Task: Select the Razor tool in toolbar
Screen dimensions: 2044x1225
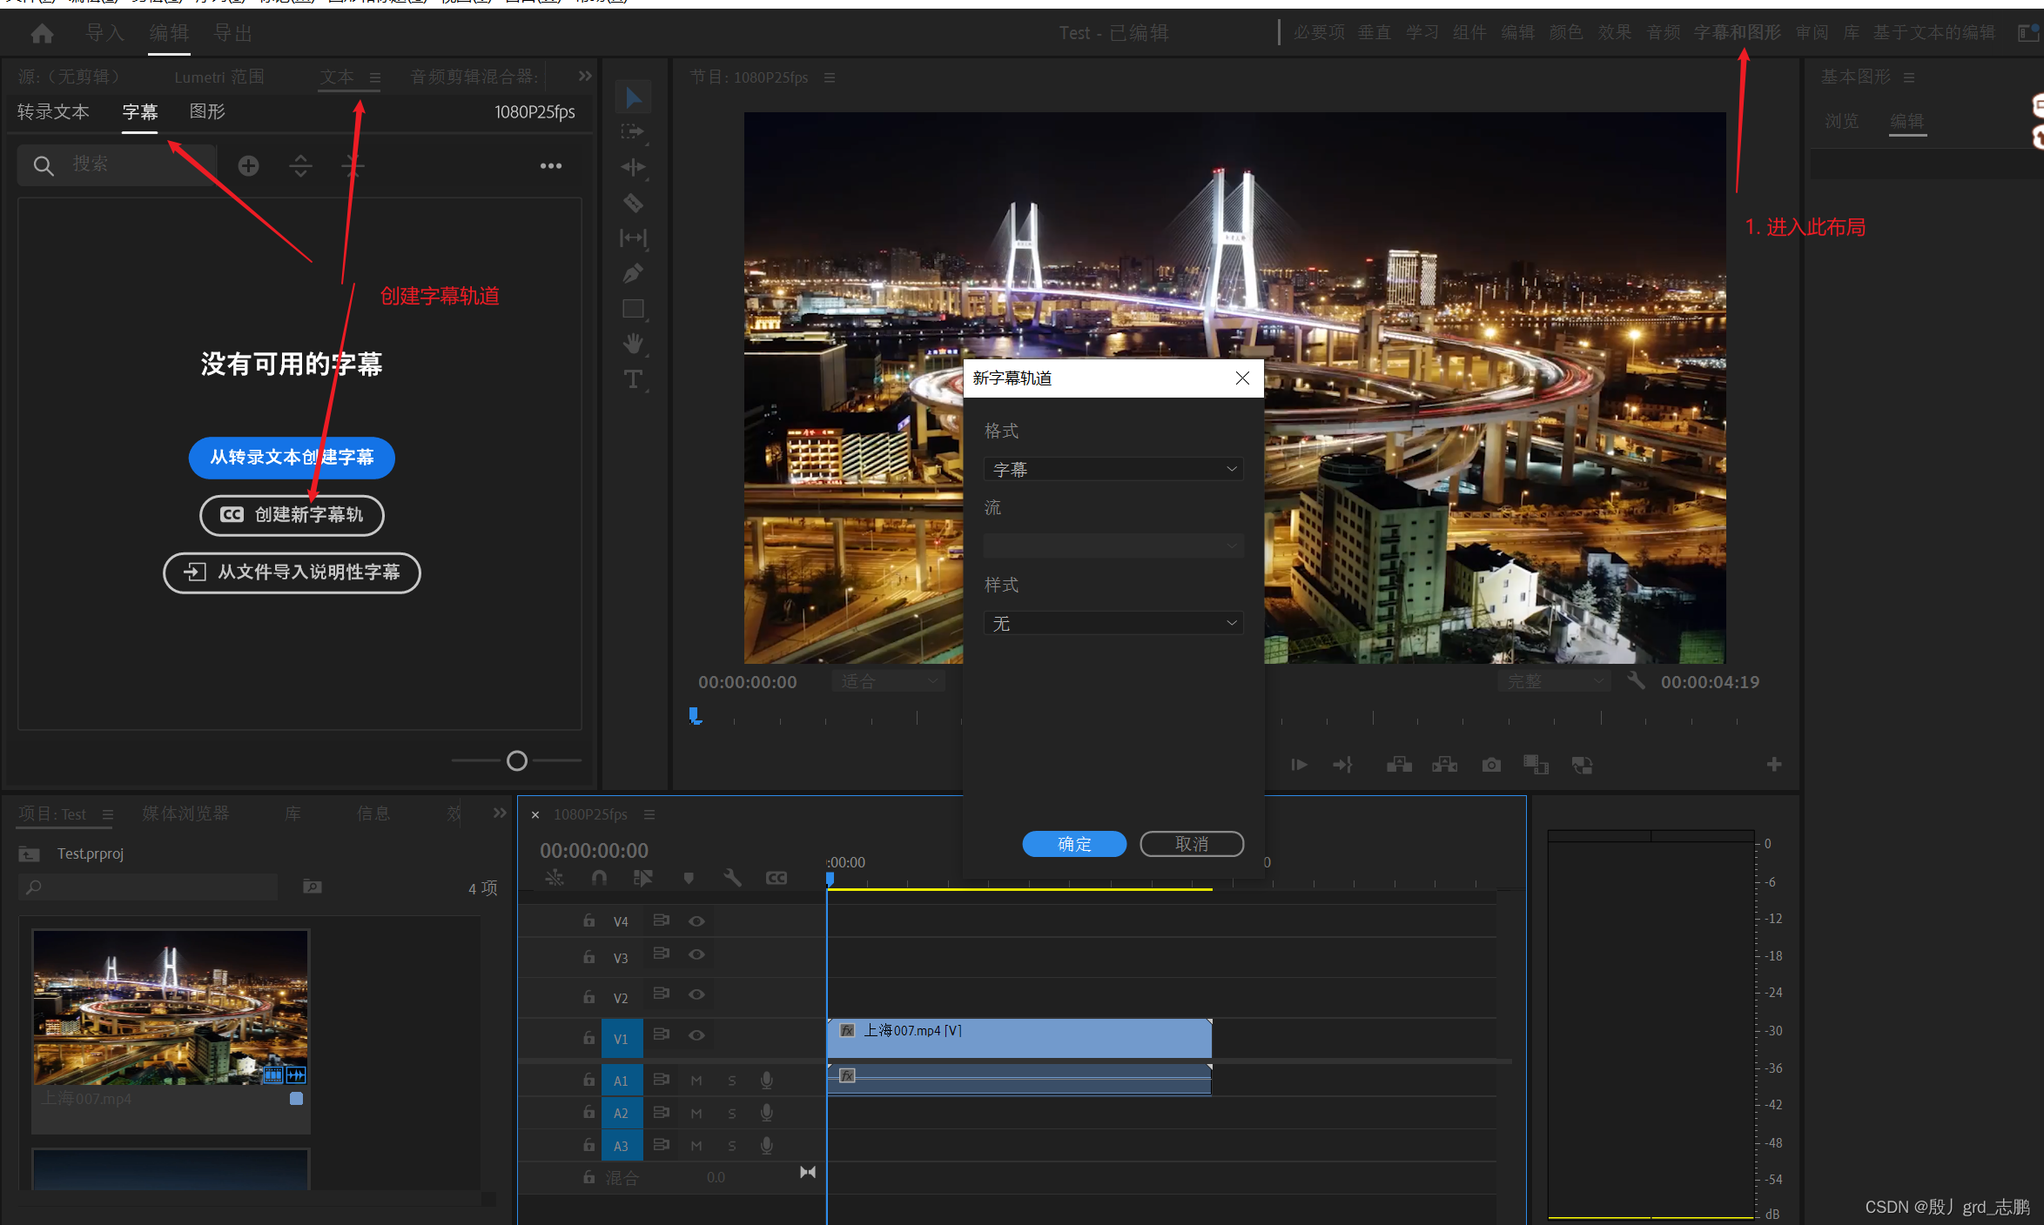Action: tap(633, 204)
